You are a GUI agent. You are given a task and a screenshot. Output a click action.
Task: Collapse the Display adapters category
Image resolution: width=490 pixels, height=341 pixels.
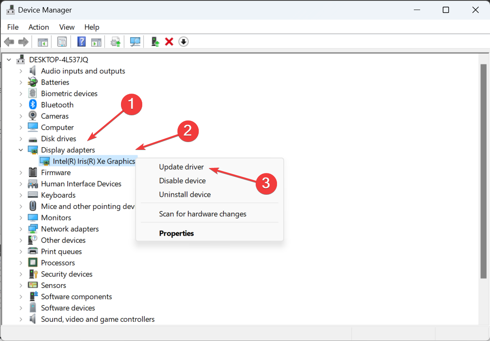click(x=21, y=150)
